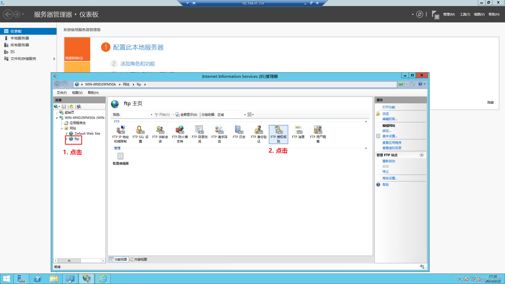Click 编辑权限... action link
Viewport: 505px width, 284px height.
point(390,119)
